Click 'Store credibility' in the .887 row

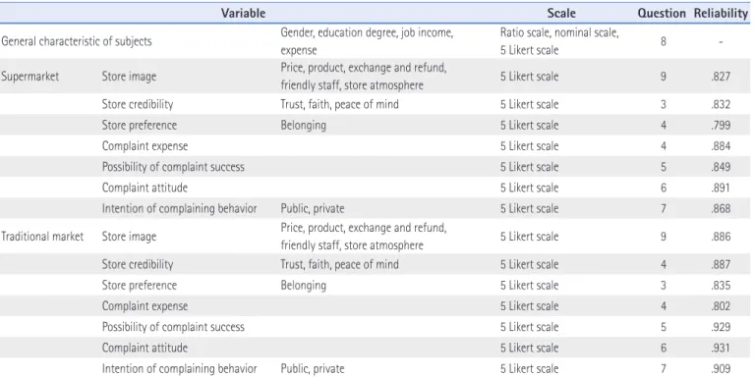[138, 264]
